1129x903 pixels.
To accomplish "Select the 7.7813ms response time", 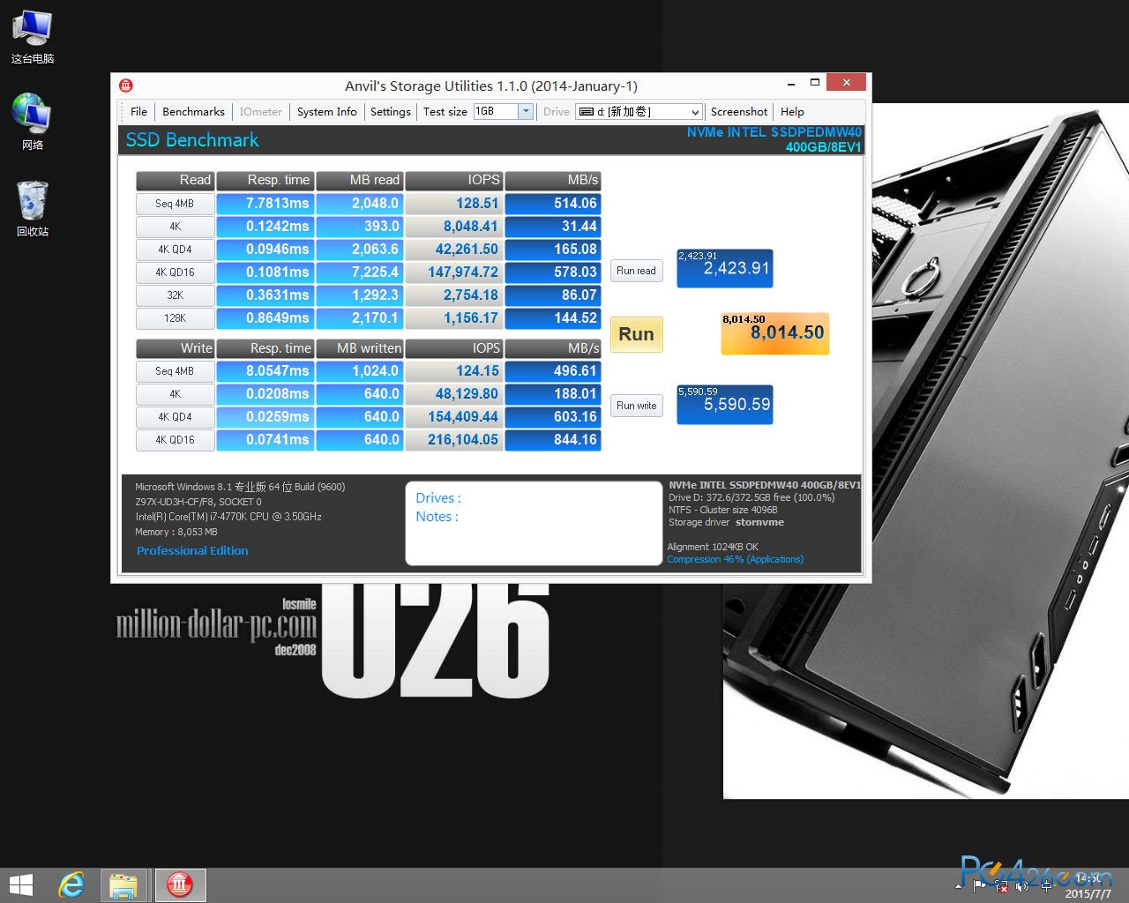I will [265, 204].
